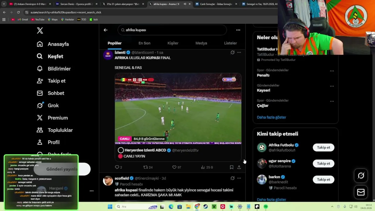Switch to Sercan Deniz browser tab
This screenshot has width=375, height=211.
[76, 4]
